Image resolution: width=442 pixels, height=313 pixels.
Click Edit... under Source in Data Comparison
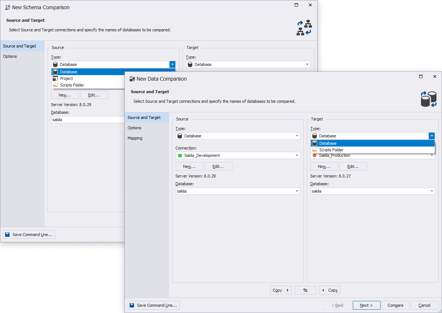[x=218, y=166]
